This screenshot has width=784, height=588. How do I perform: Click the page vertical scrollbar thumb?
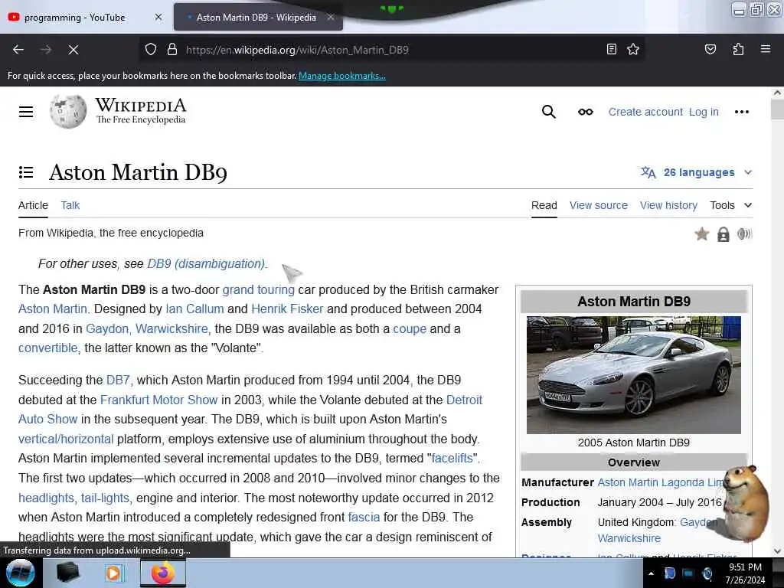(x=777, y=109)
